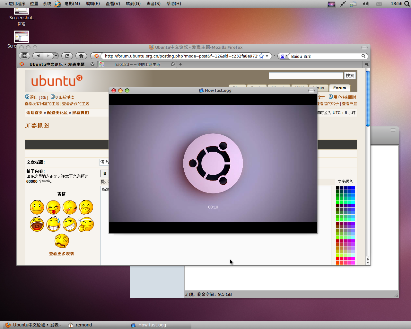Select the Forum navigation tab
The width and height of the screenshot is (411, 329).
[339, 88]
